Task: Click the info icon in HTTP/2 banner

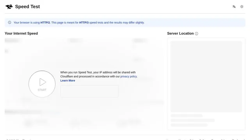Action: click(9, 23)
